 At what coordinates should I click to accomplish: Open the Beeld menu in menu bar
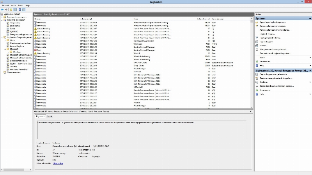(21, 5)
